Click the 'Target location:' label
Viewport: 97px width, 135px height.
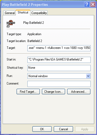16,41
